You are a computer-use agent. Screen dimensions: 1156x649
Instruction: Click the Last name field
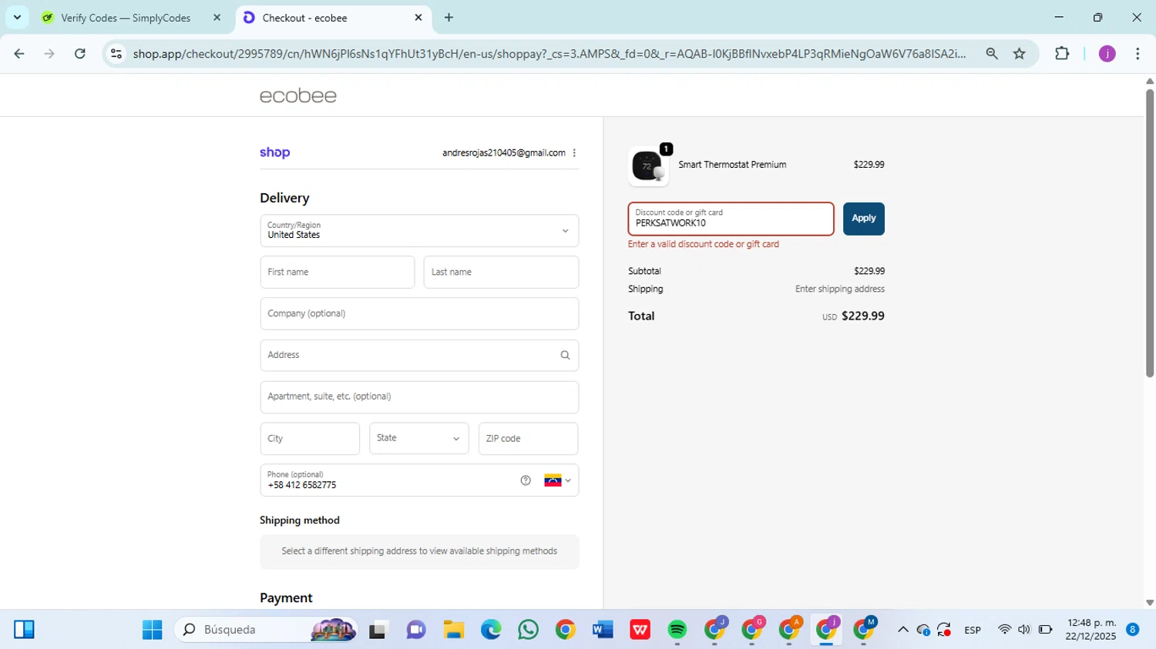click(501, 272)
